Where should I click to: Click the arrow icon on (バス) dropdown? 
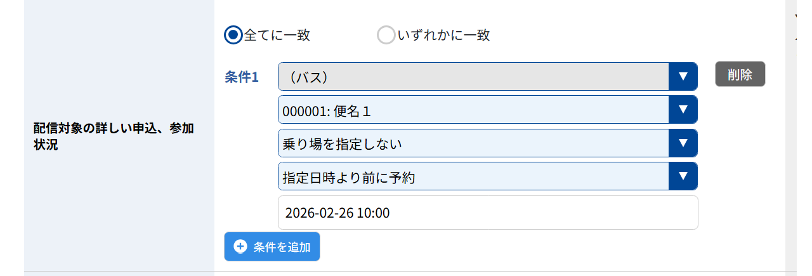683,76
